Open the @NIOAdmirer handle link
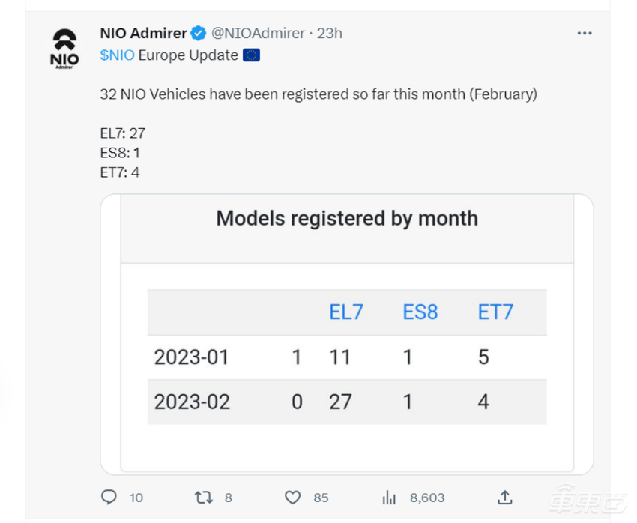637x523 pixels. 258,34
